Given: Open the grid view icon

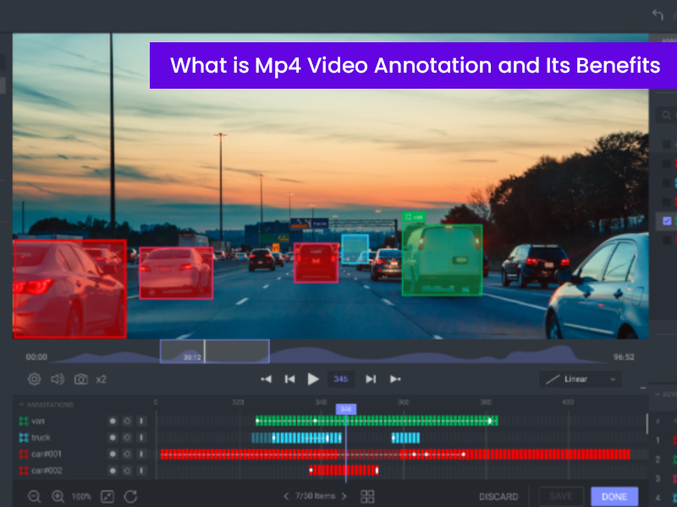Looking at the screenshot, I should [x=367, y=497].
